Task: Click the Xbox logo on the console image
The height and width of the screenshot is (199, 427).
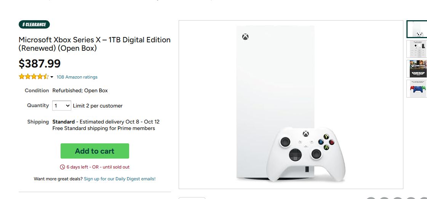Action: [x=245, y=37]
